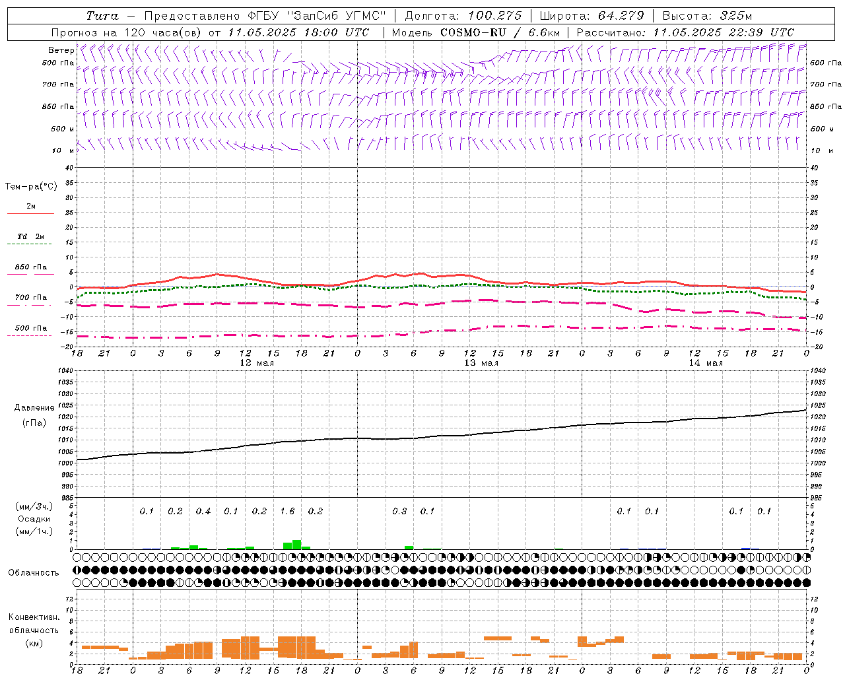Screen dimensions: 845x676
Task: Select the "Модель COSMO-RU / 6.6км" model label
Action: pos(476,32)
